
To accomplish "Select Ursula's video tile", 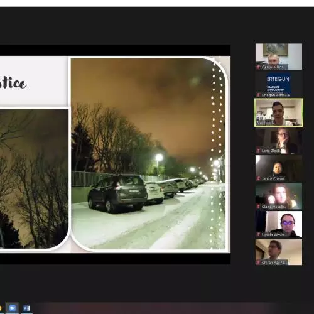I will (279, 224).
